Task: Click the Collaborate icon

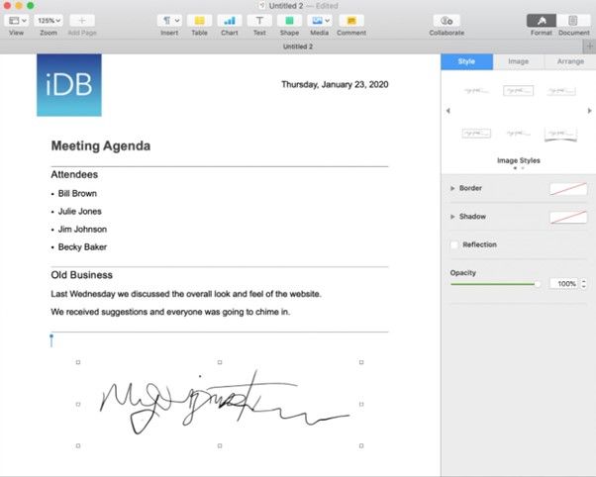Action: click(447, 20)
